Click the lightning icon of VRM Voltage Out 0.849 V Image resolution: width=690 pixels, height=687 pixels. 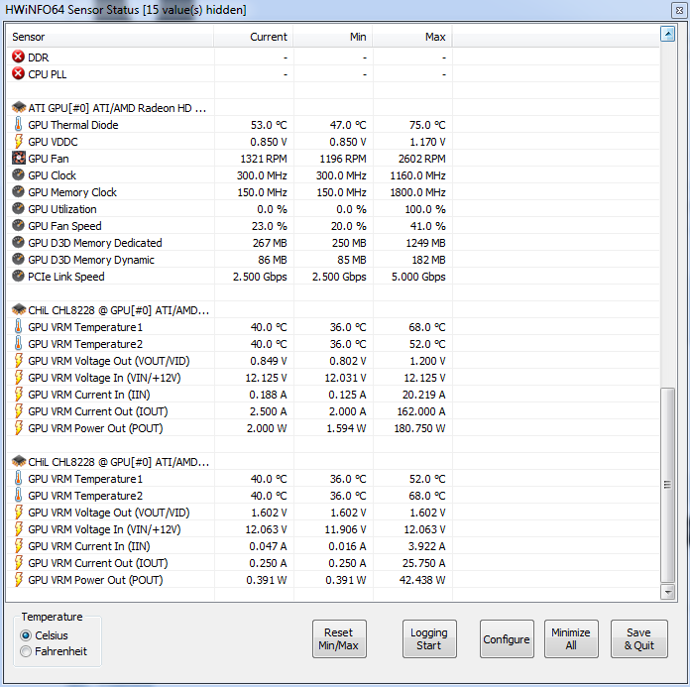tap(18, 361)
